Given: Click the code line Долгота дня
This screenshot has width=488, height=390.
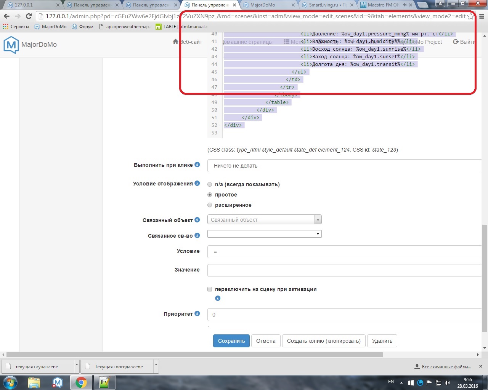Looking at the screenshot, I should click(x=358, y=64).
